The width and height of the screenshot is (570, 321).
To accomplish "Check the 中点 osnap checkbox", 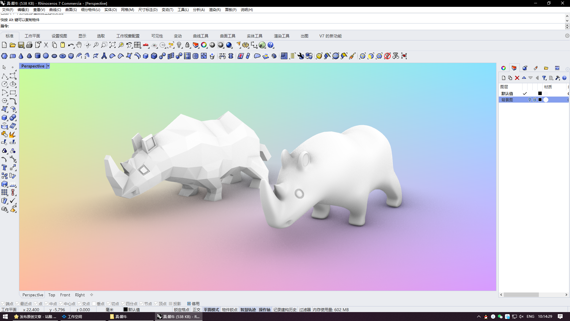I will [x=47, y=304].
